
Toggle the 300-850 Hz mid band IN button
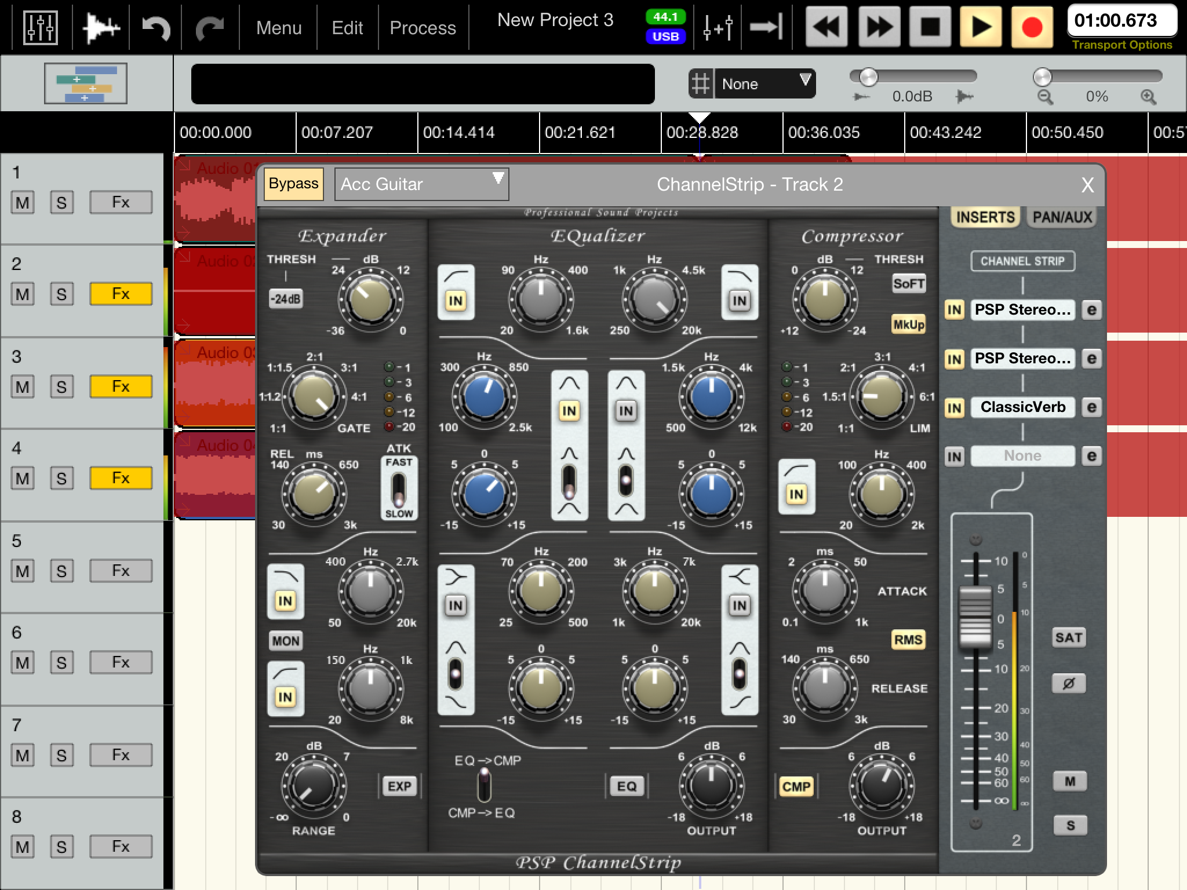tap(569, 411)
